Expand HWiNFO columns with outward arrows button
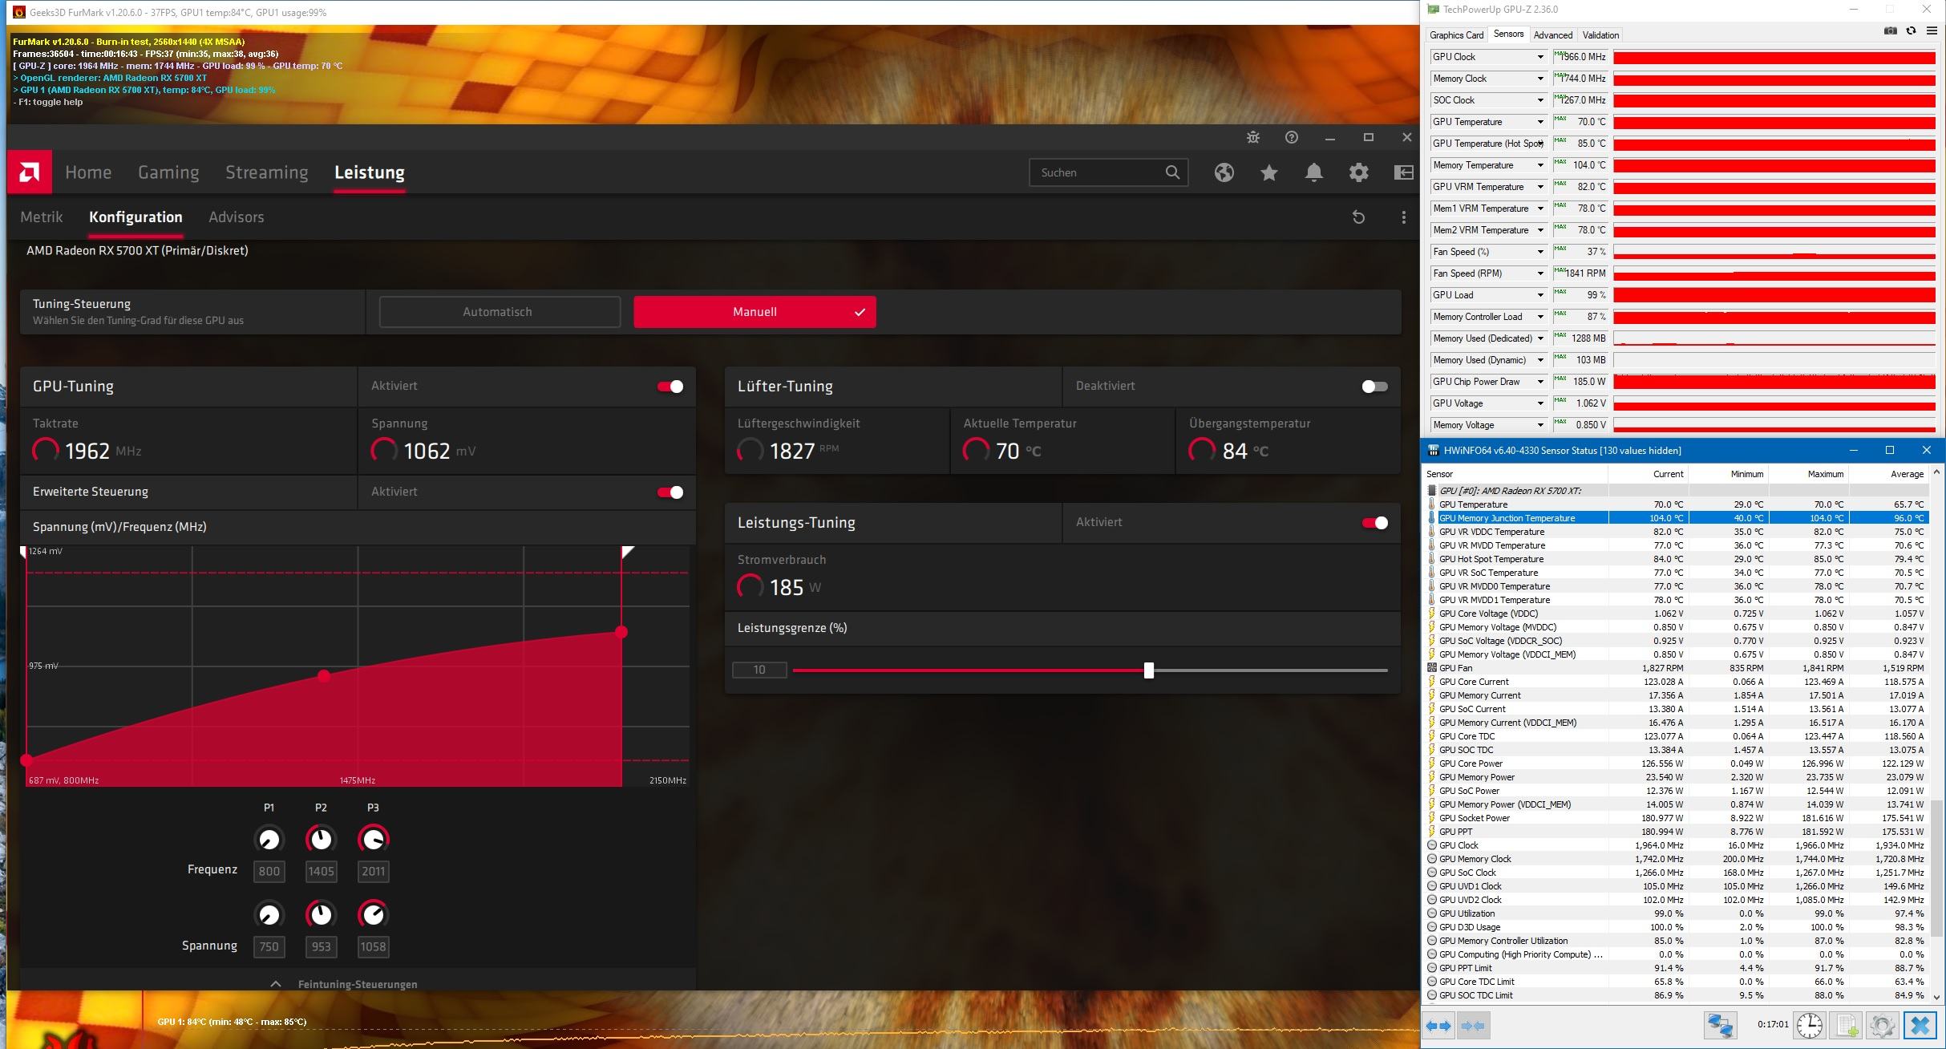 pos(1438,1026)
